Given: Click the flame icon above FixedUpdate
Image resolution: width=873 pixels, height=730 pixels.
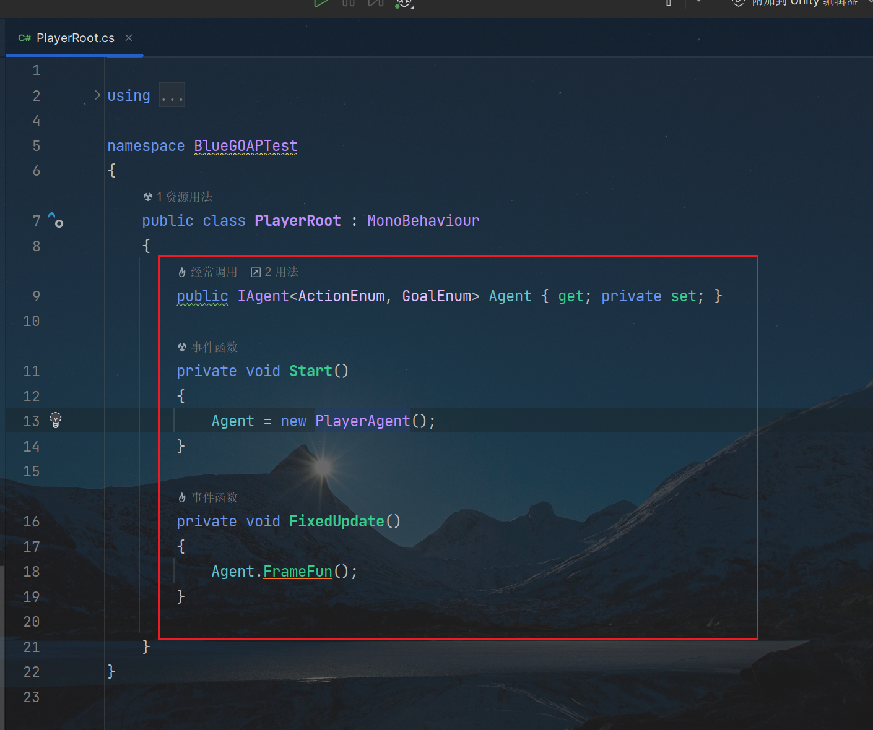Looking at the screenshot, I should pyautogui.click(x=182, y=497).
